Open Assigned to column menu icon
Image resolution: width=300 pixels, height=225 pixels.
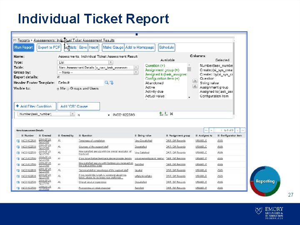tap(197, 136)
